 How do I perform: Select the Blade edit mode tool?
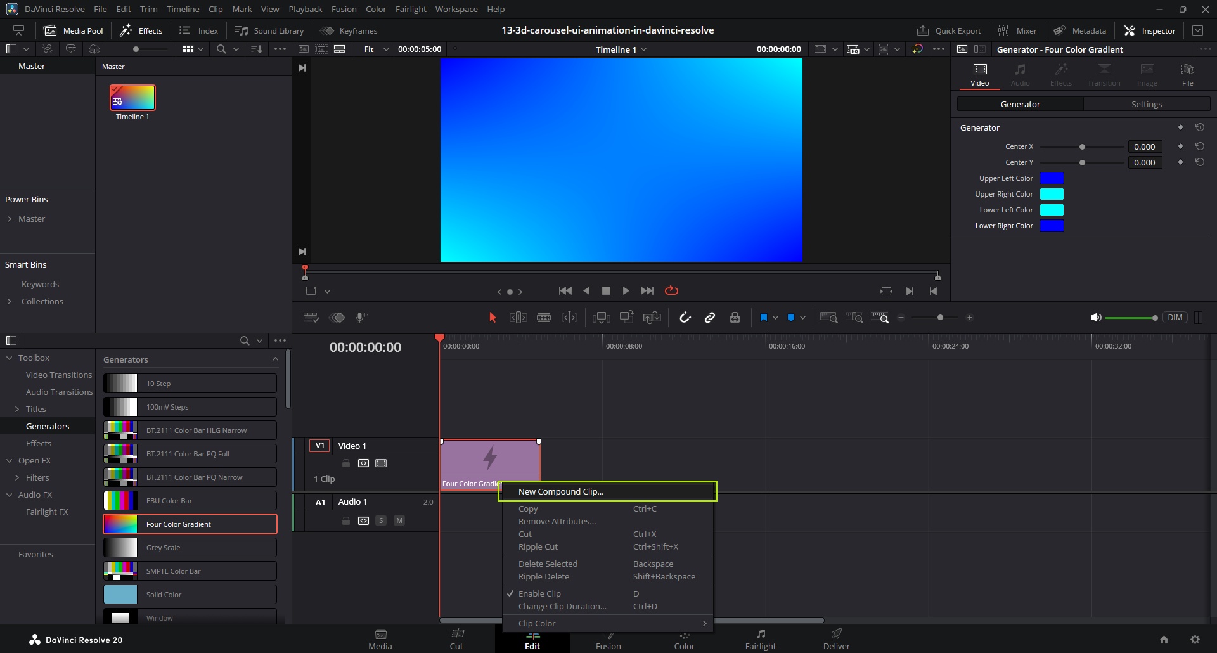point(544,318)
